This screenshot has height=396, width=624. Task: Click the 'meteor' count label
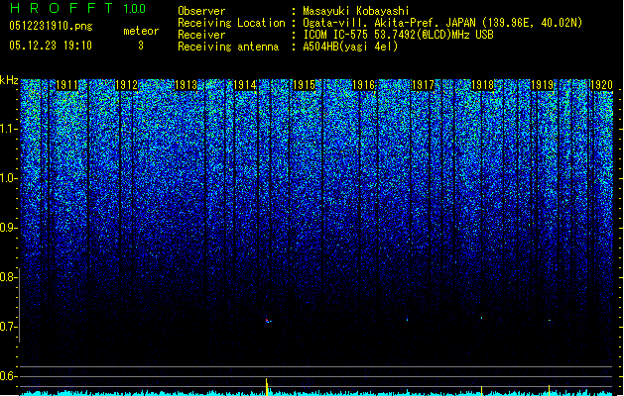141,31
